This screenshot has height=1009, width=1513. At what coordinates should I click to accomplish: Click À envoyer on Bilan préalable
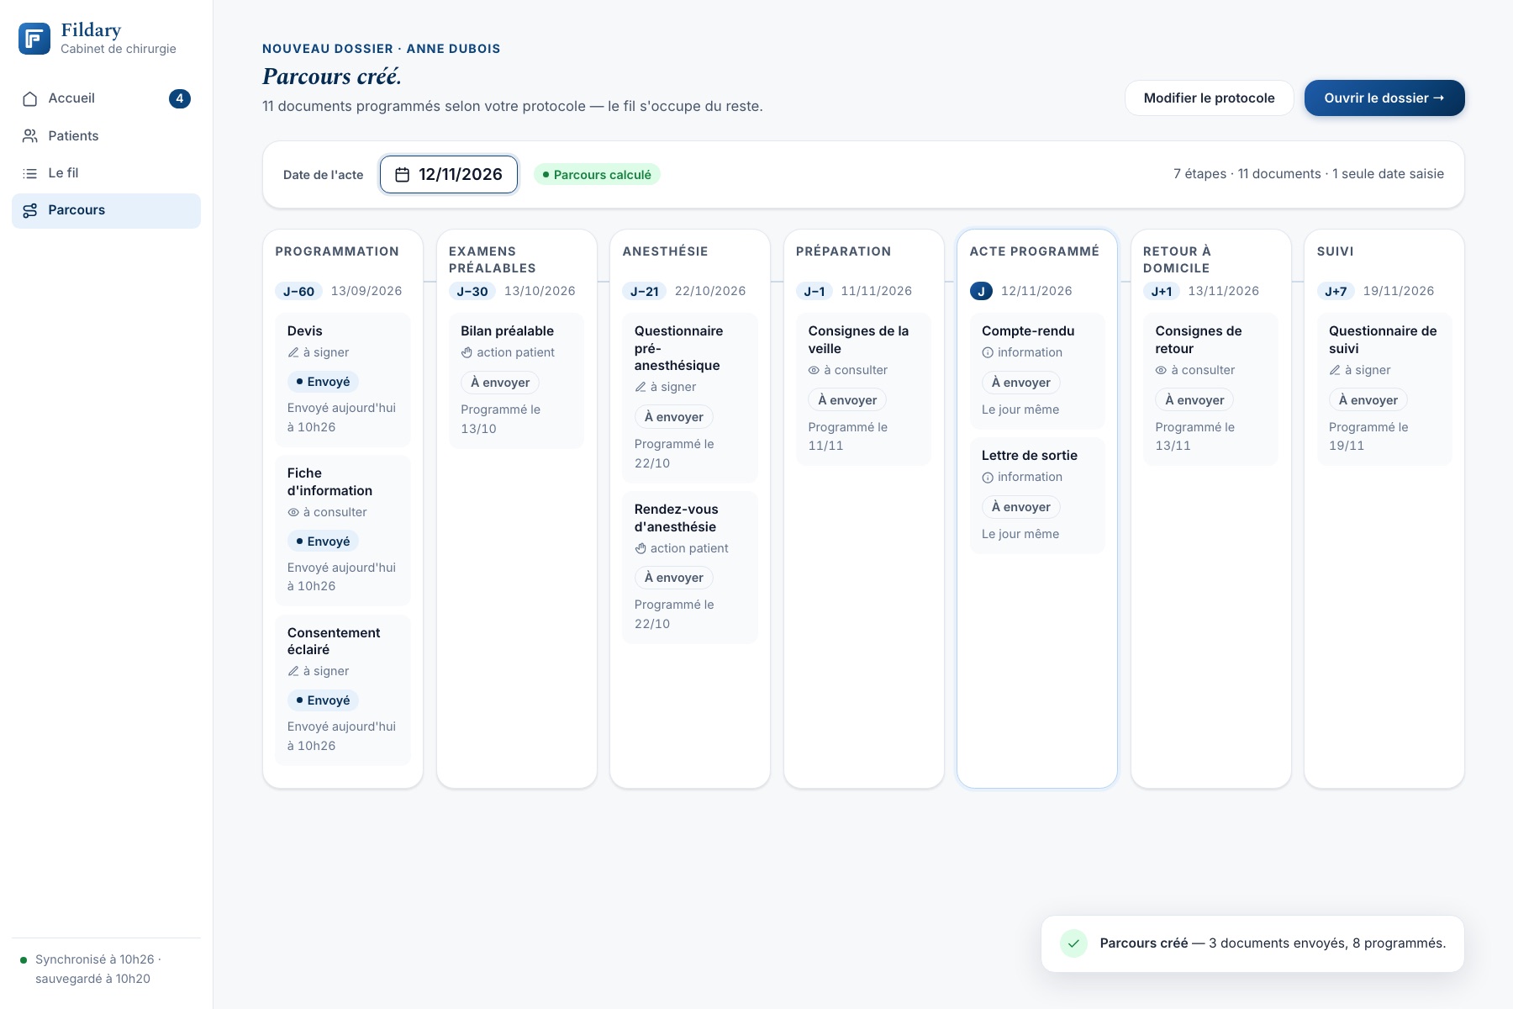click(x=500, y=383)
